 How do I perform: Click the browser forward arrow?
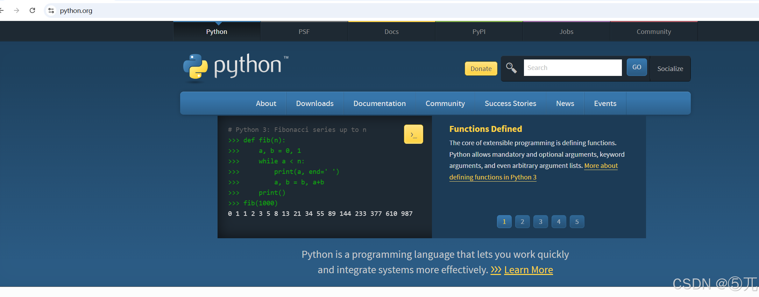click(16, 10)
